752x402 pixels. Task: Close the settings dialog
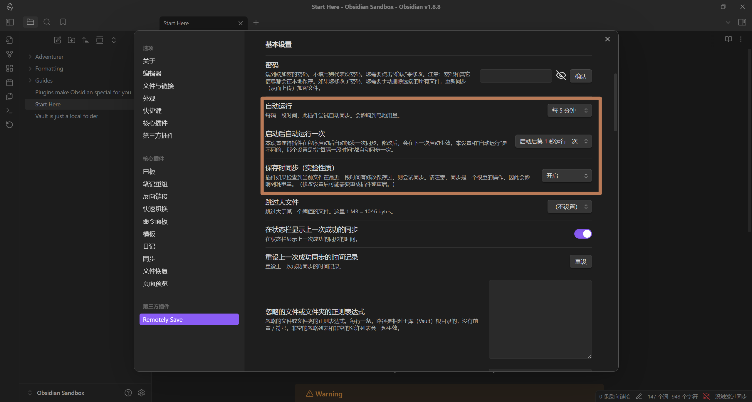[607, 39]
